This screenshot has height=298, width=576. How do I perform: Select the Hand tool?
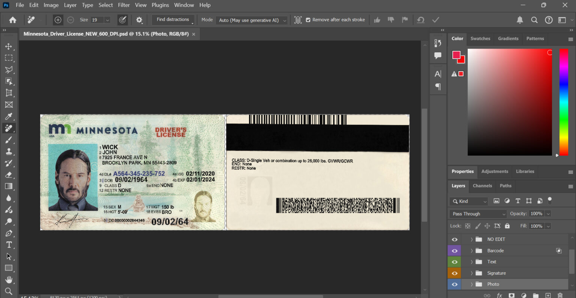click(9, 280)
